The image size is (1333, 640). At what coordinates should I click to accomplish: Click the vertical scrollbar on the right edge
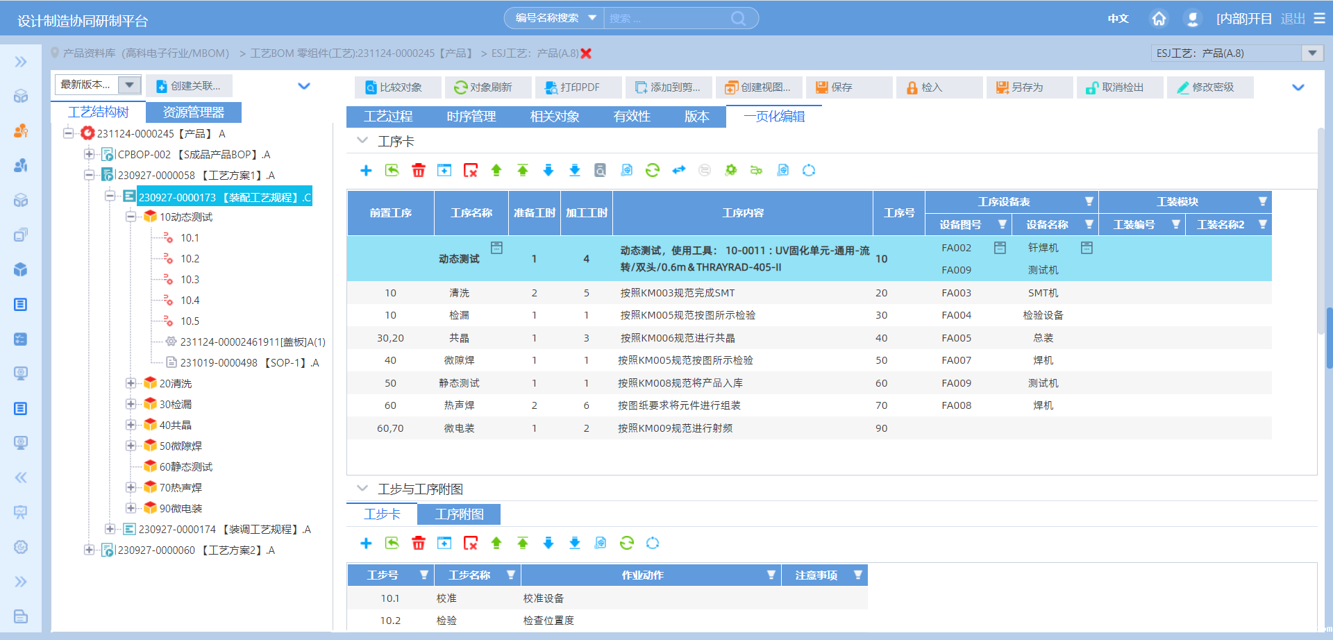[x=1329, y=337]
